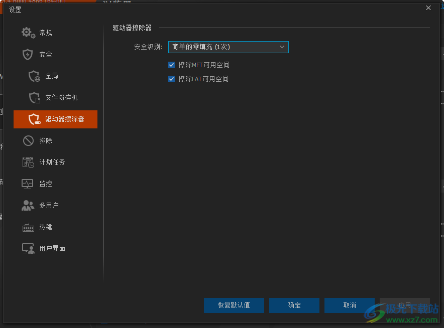Click the security level dropdown arrow
Screen dimensions: 444x328
click(x=282, y=47)
